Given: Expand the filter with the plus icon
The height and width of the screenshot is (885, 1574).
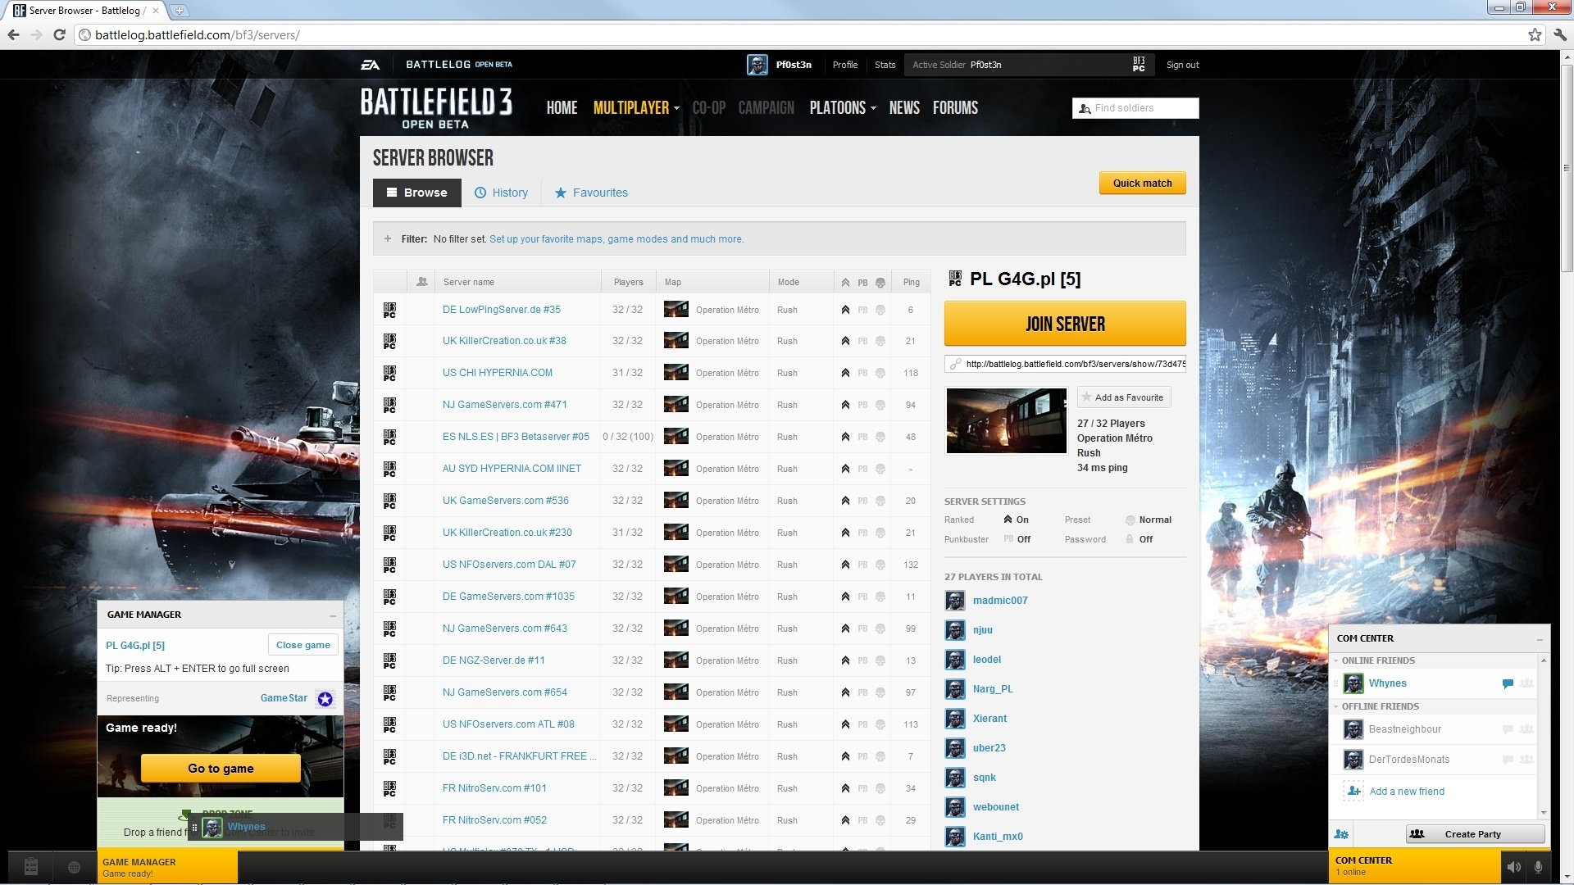Looking at the screenshot, I should 388,239.
